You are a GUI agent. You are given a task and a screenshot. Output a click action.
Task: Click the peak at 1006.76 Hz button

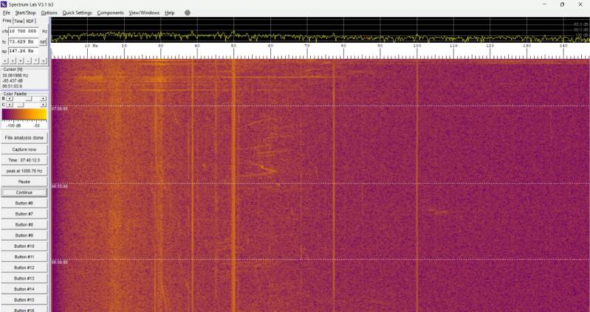tap(24, 171)
